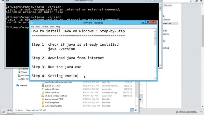Click the 'java -version' line in Notepad
Screen dimensions: 204x115
pos(62,49)
